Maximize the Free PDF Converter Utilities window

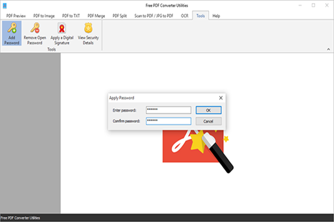313,5
